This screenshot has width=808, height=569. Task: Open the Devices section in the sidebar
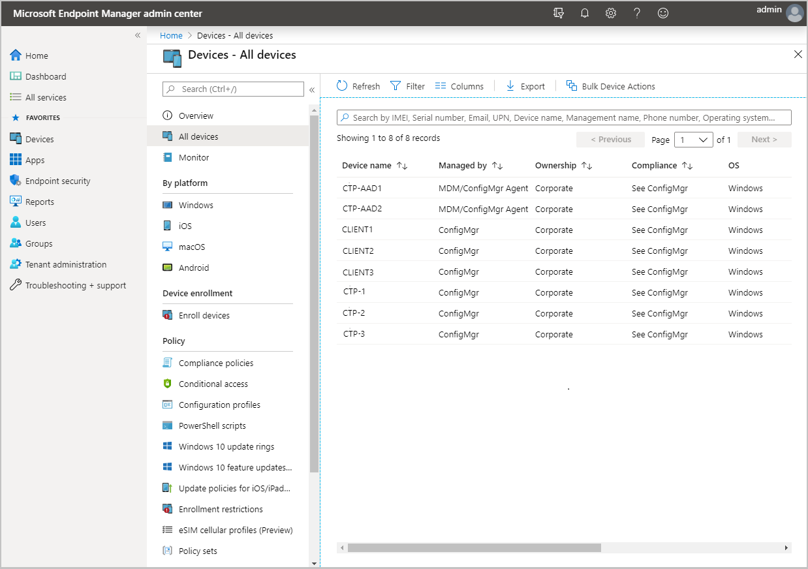click(x=40, y=138)
